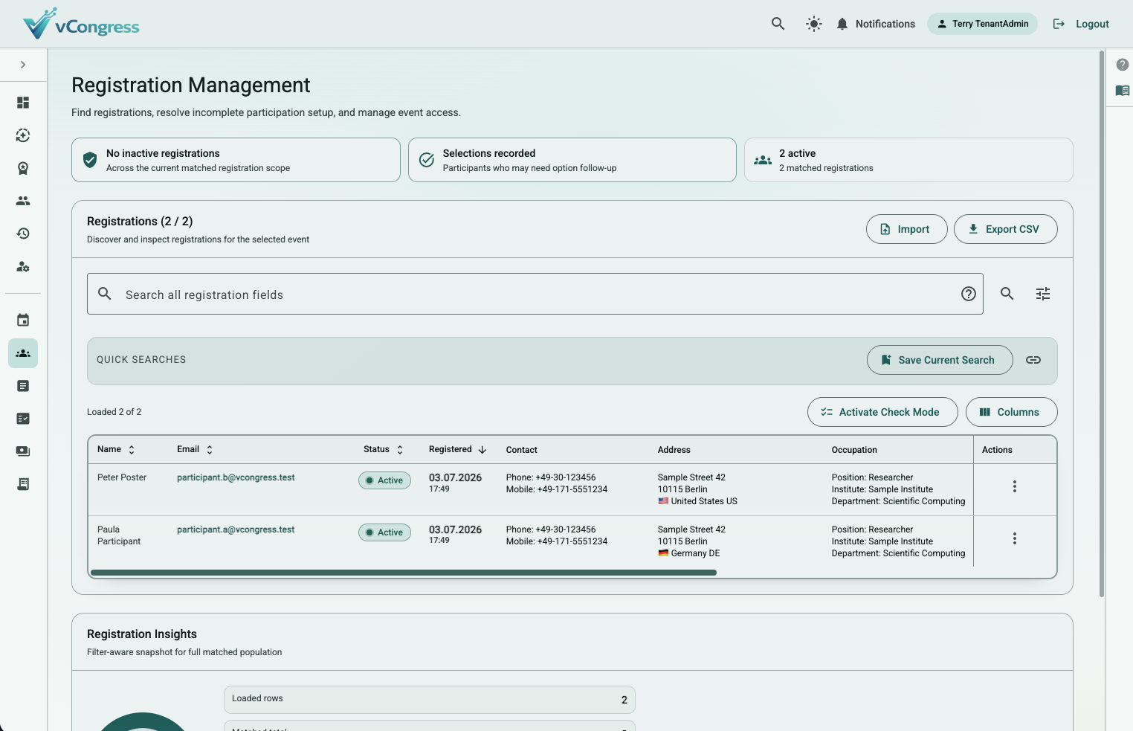Open actions menu for Paula Participant
The width and height of the screenshot is (1133, 731).
coord(1014,538)
